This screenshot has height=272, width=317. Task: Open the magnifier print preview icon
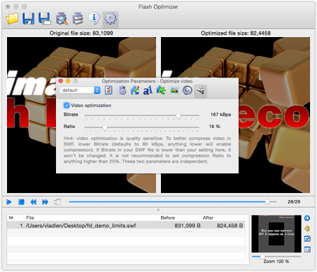(62, 19)
